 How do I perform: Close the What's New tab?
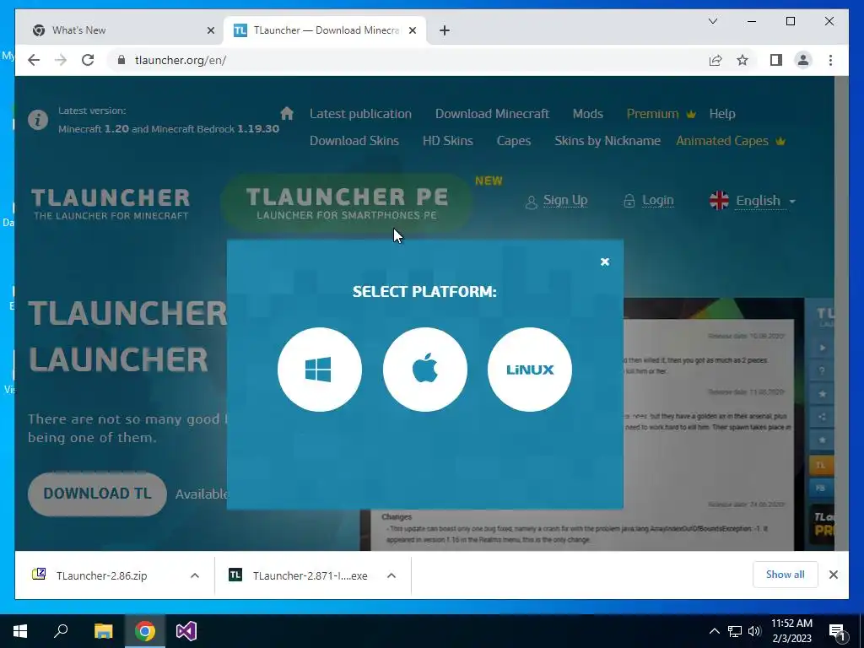210,30
